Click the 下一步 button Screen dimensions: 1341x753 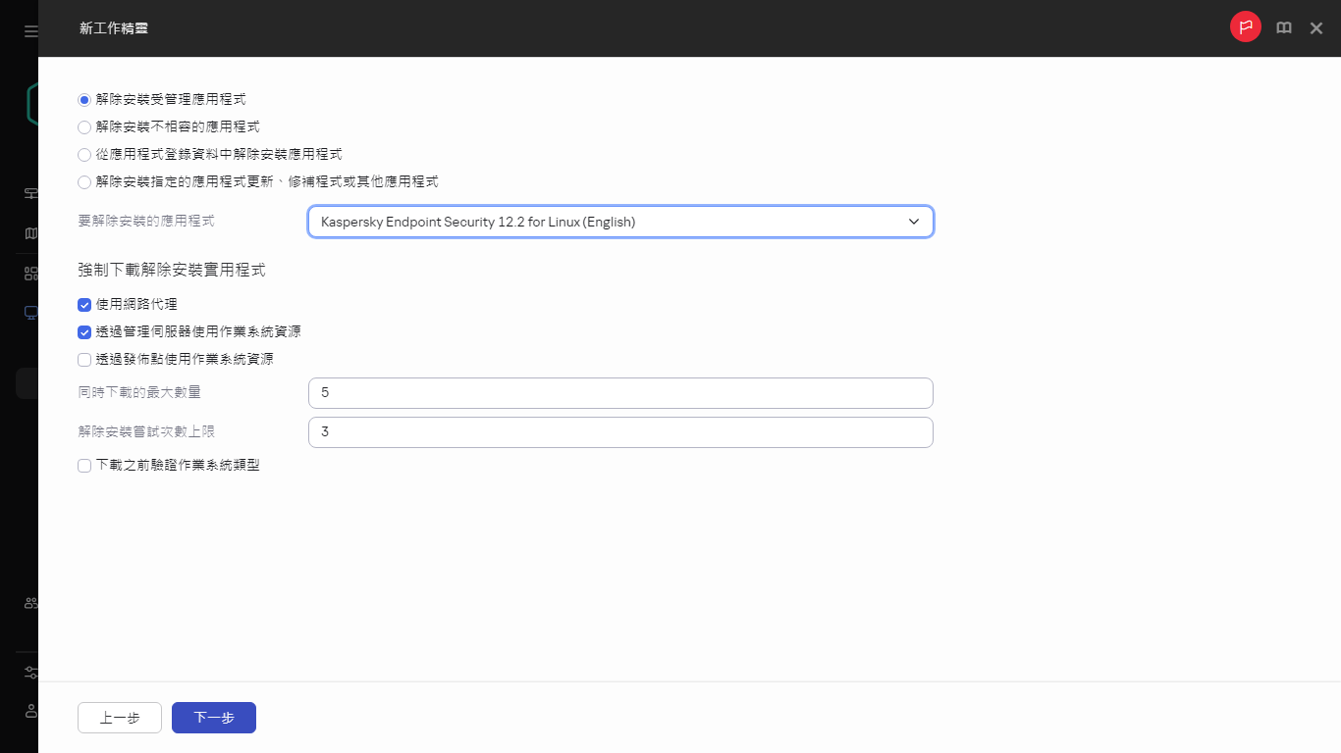(214, 718)
